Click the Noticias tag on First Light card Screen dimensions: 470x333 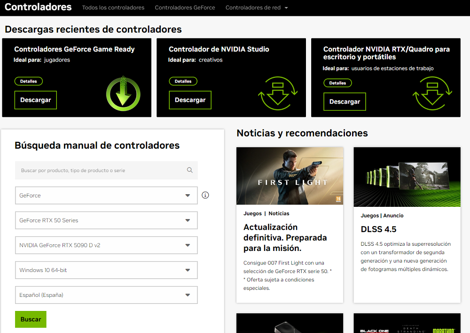279,213
